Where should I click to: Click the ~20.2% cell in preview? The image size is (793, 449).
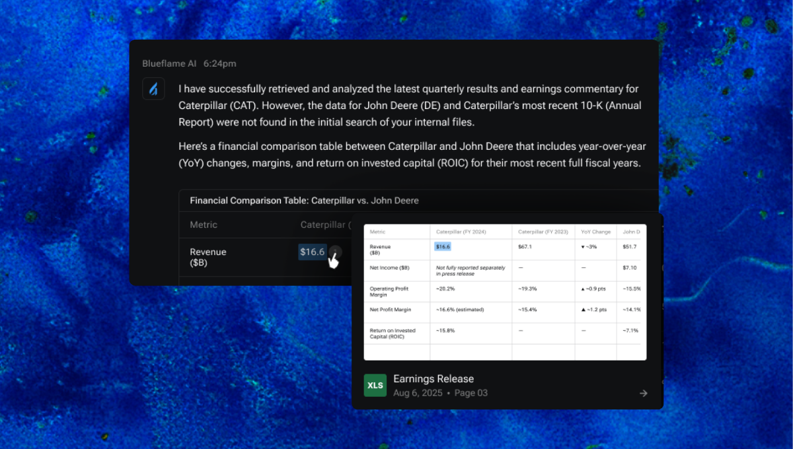click(x=445, y=289)
